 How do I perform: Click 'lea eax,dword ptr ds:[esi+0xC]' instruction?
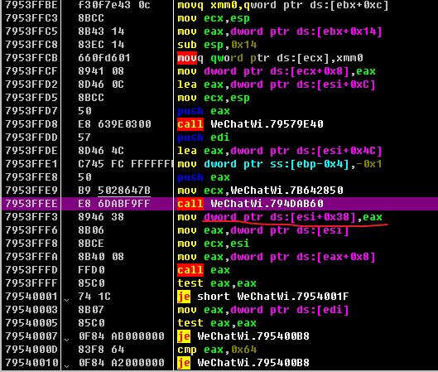pos(277,85)
